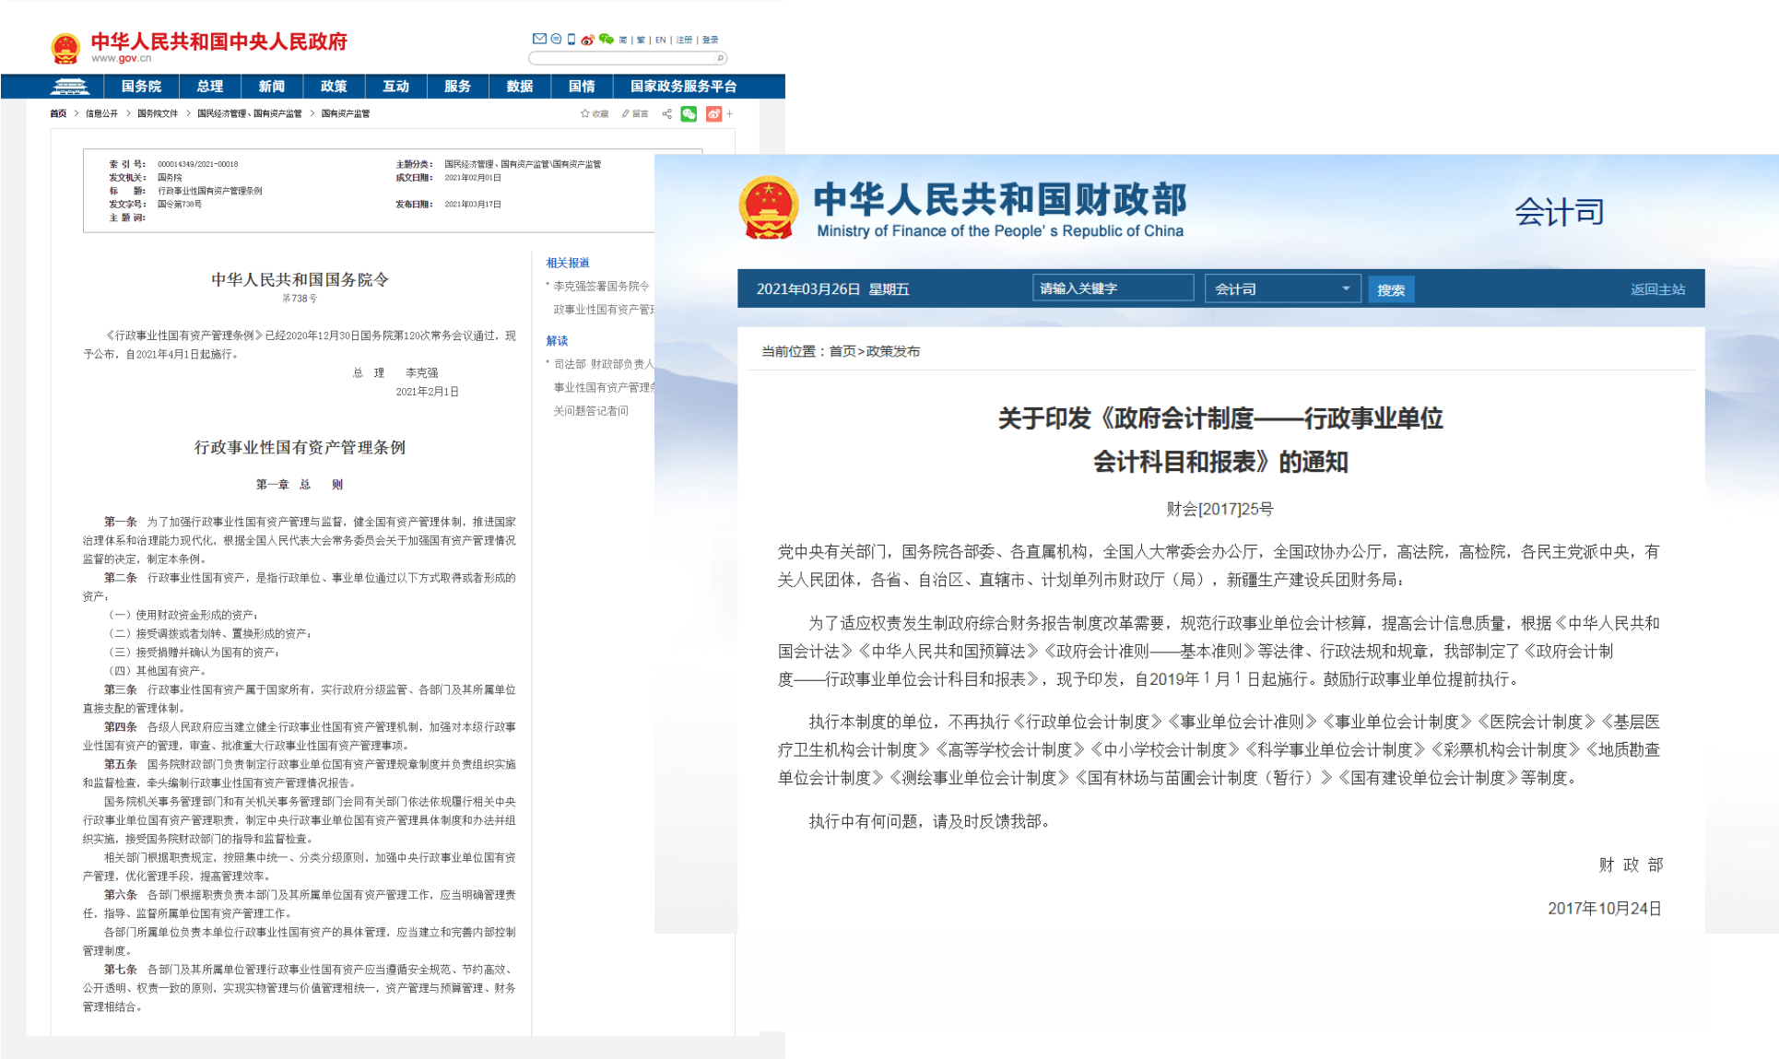Click the 第738号 order number

click(x=300, y=299)
